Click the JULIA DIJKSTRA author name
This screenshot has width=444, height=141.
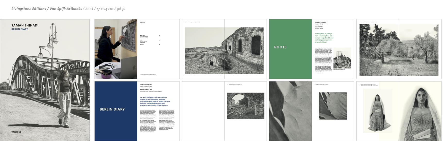pos(319,27)
